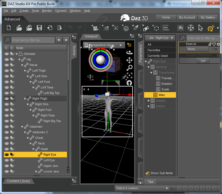Expand the Hidden parameter group

(x=149, y=106)
